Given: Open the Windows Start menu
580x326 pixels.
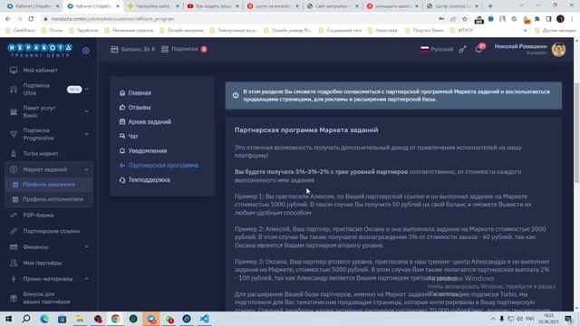Looking at the screenshot, I should point(8,319).
